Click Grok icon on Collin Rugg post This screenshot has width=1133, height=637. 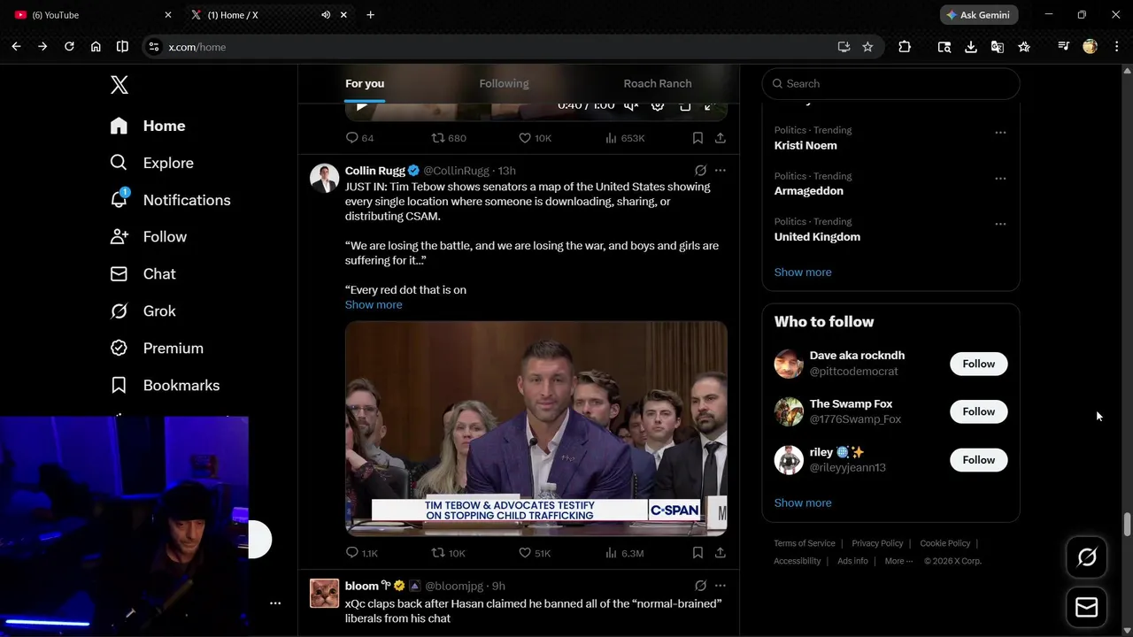tap(700, 171)
